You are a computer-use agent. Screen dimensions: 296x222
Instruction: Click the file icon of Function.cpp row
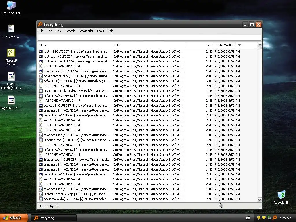click(40, 140)
